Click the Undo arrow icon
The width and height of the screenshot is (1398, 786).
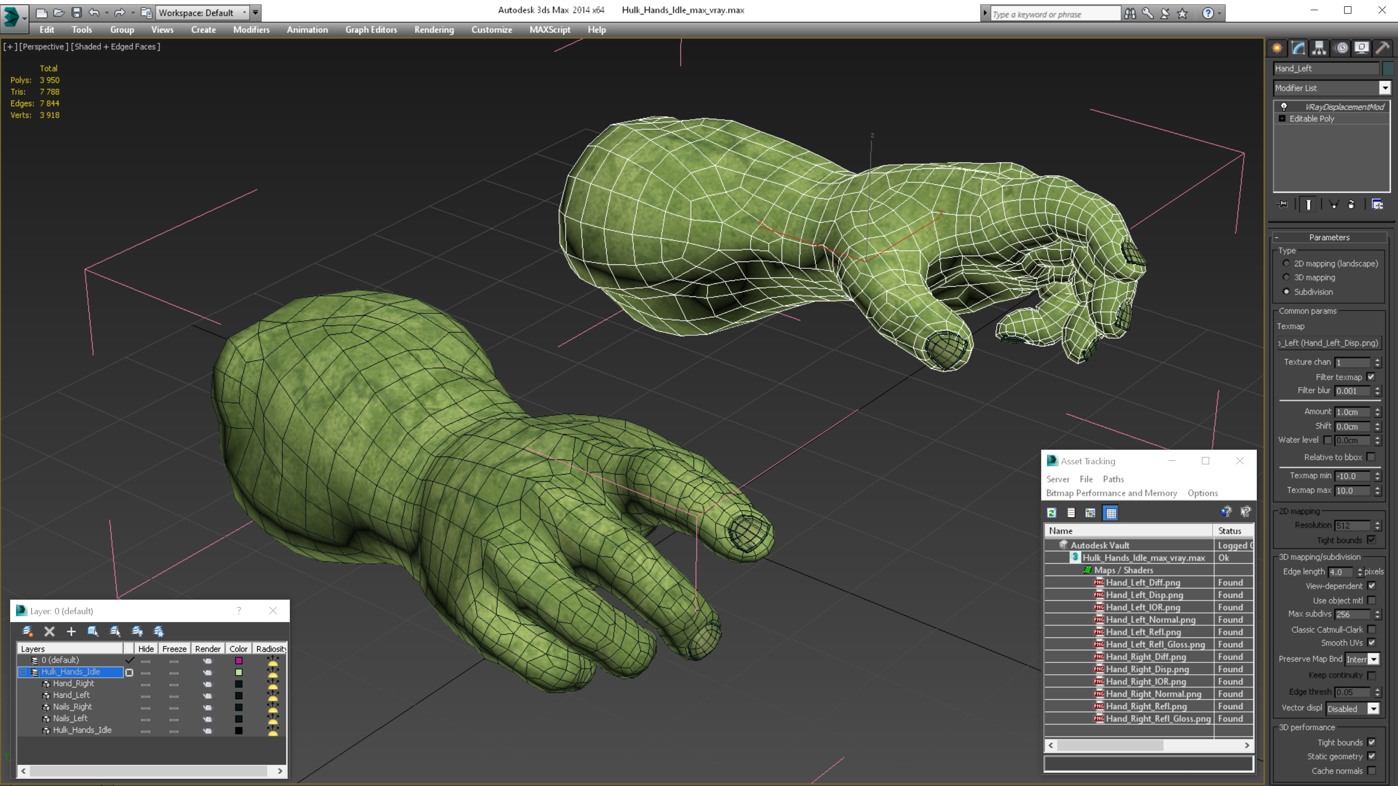click(94, 13)
